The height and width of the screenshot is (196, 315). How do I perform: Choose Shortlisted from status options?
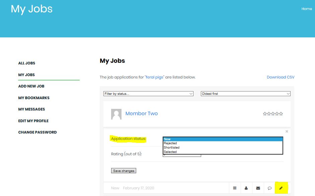pyautogui.click(x=172, y=148)
